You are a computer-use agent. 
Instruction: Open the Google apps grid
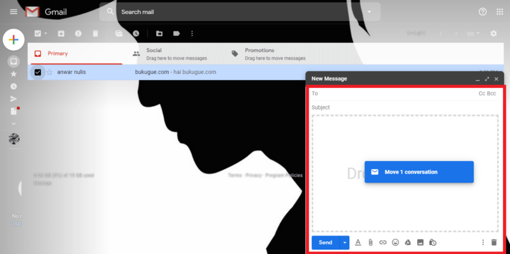[500, 12]
